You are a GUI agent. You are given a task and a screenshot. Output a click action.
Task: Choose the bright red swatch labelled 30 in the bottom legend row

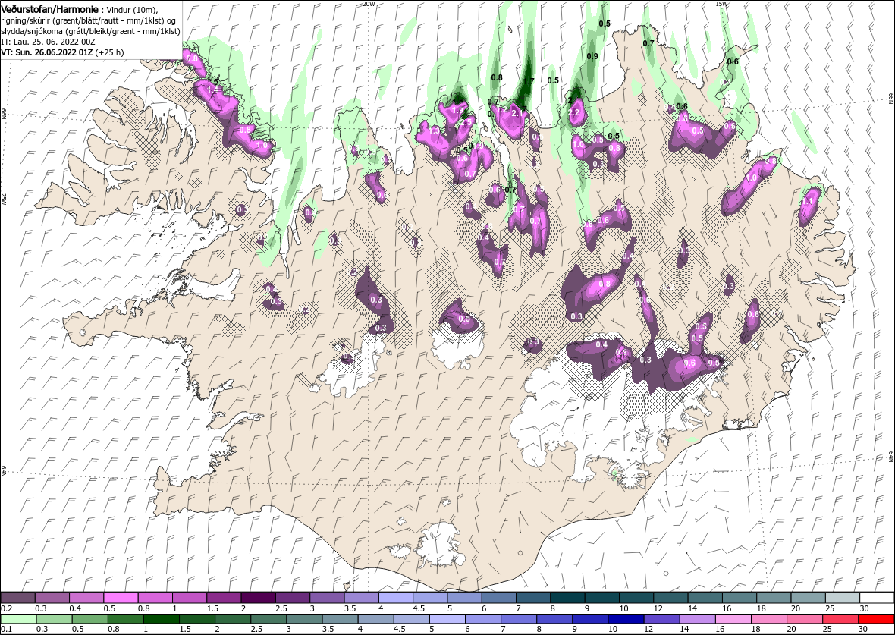(876, 619)
